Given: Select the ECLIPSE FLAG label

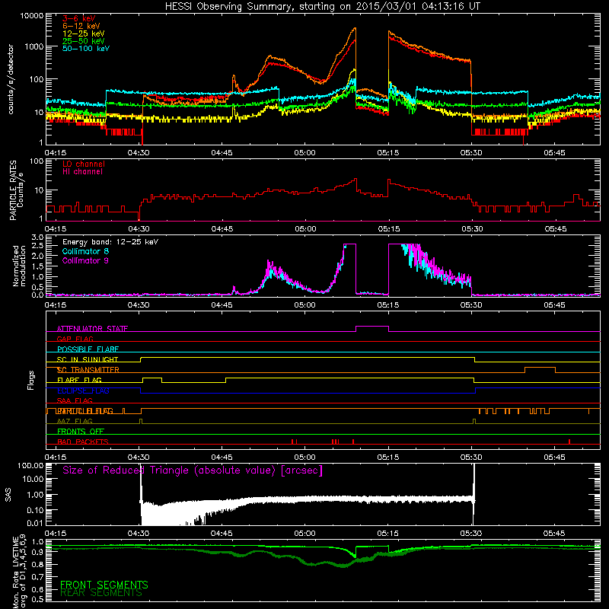Looking at the screenshot, I should pos(83,391).
